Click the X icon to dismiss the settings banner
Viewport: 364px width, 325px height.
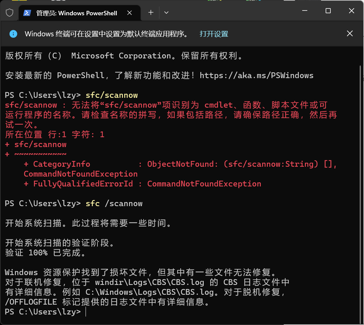350,33
